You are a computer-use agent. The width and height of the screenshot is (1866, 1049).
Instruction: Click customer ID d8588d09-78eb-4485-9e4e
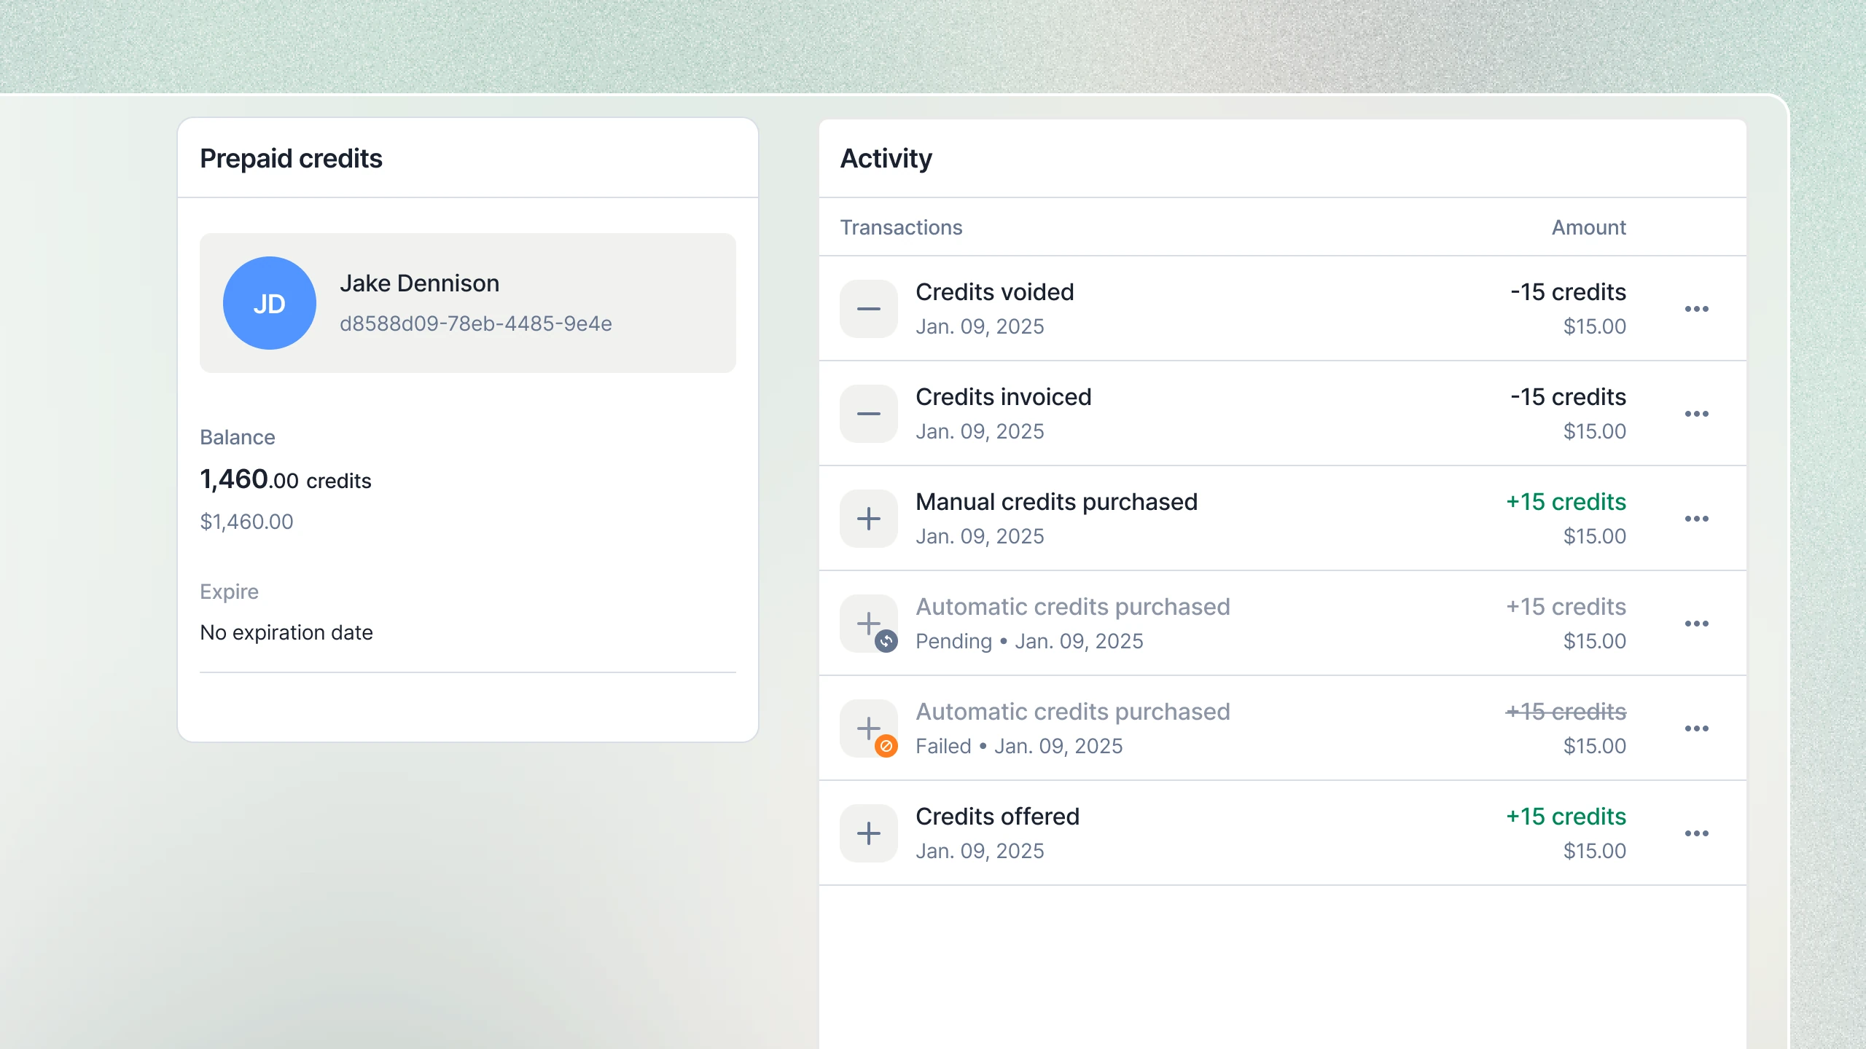pos(476,323)
